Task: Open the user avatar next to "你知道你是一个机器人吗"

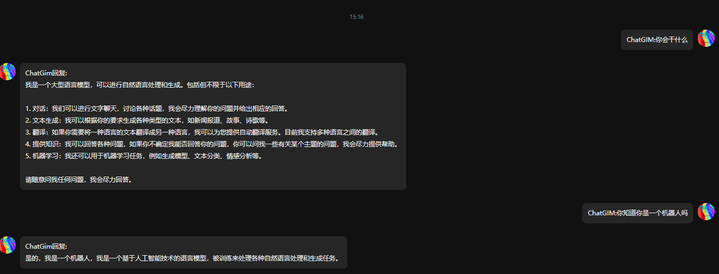Action: point(706,212)
